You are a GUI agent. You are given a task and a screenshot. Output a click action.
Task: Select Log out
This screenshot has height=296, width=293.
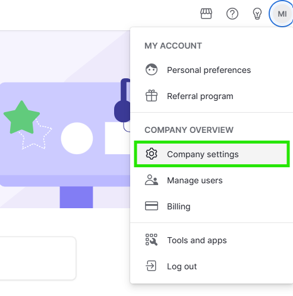pyautogui.click(x=212, y=266)
